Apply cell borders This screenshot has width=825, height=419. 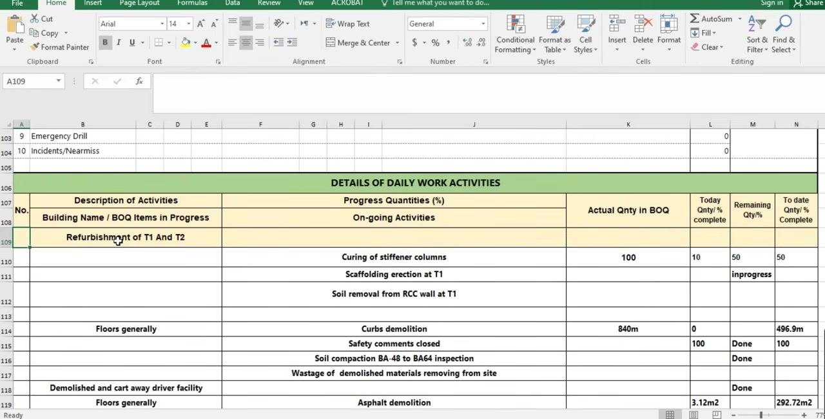[159, 43]
